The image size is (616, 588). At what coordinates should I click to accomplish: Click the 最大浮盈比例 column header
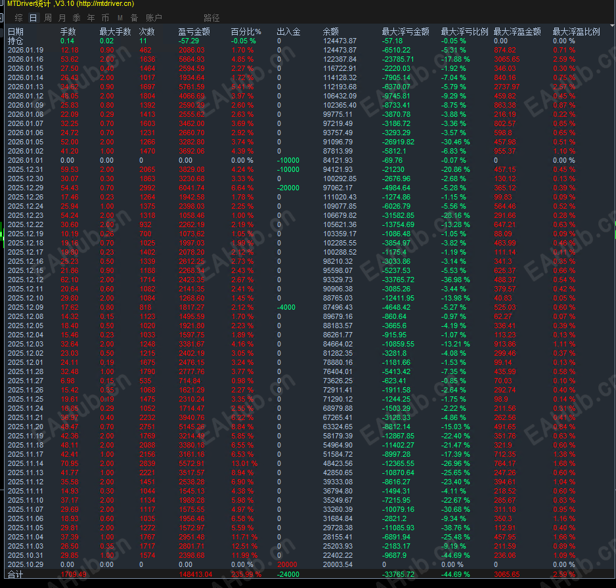(577, 31)
